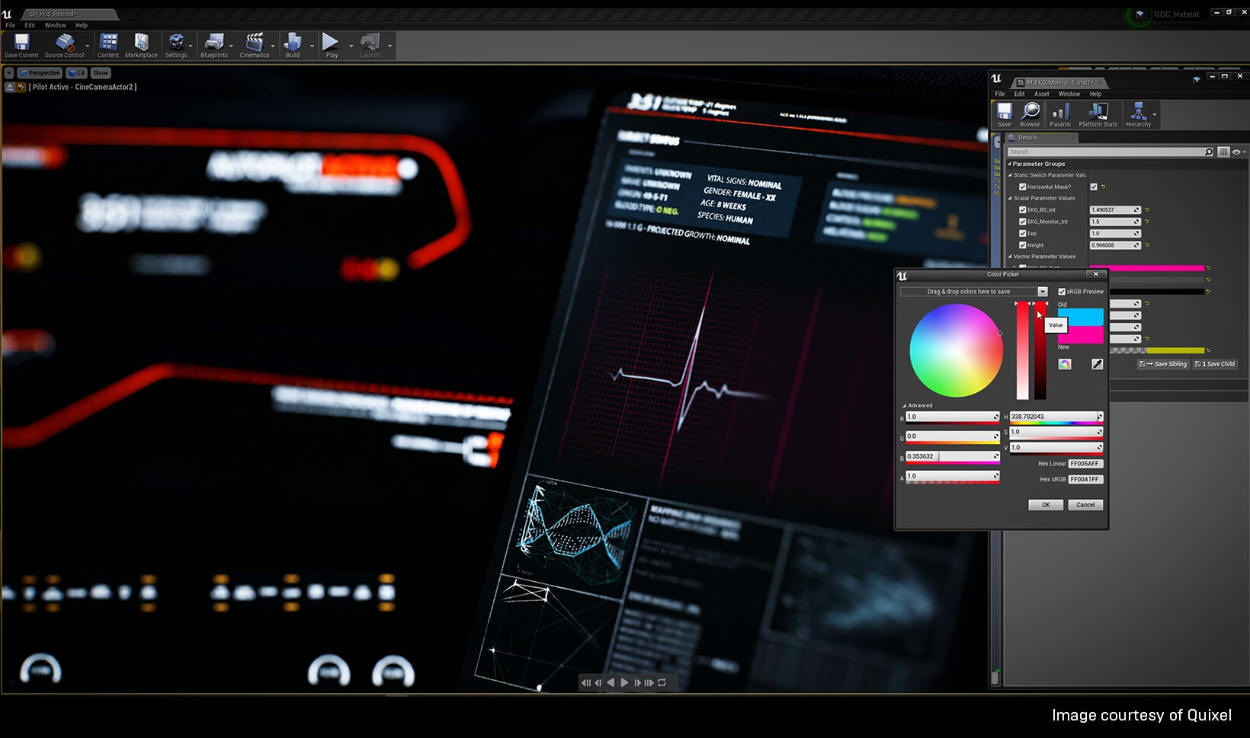Uncheck the Horizontal Mask? parameter
The image size is (1250, 738).
tap(1023, 187)
